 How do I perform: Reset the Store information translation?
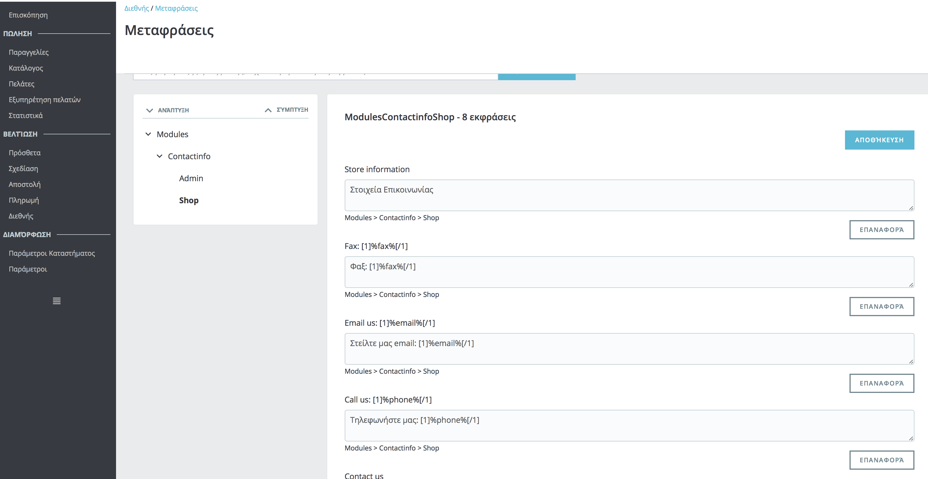[881, 230]
